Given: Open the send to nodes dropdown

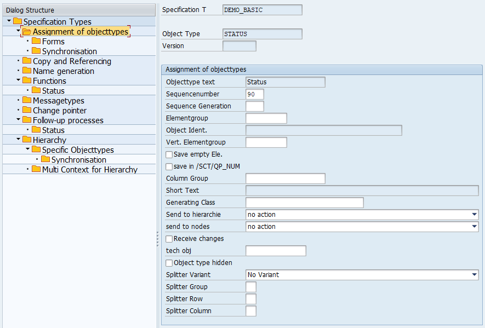Looking at the screenshot, I should click(473, 227).
